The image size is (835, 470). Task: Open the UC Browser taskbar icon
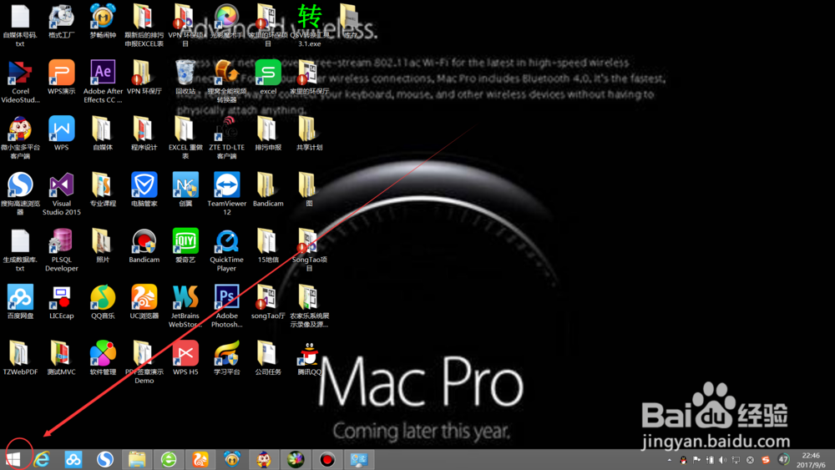(200, 459)
